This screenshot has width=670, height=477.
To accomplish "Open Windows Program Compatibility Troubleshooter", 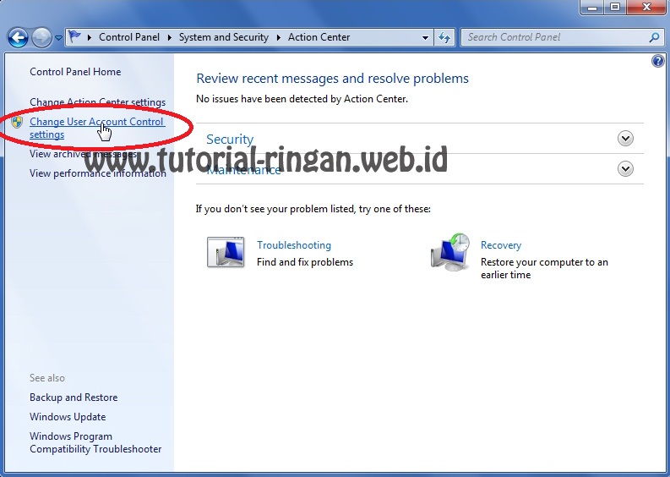I will tap(95, 443).
